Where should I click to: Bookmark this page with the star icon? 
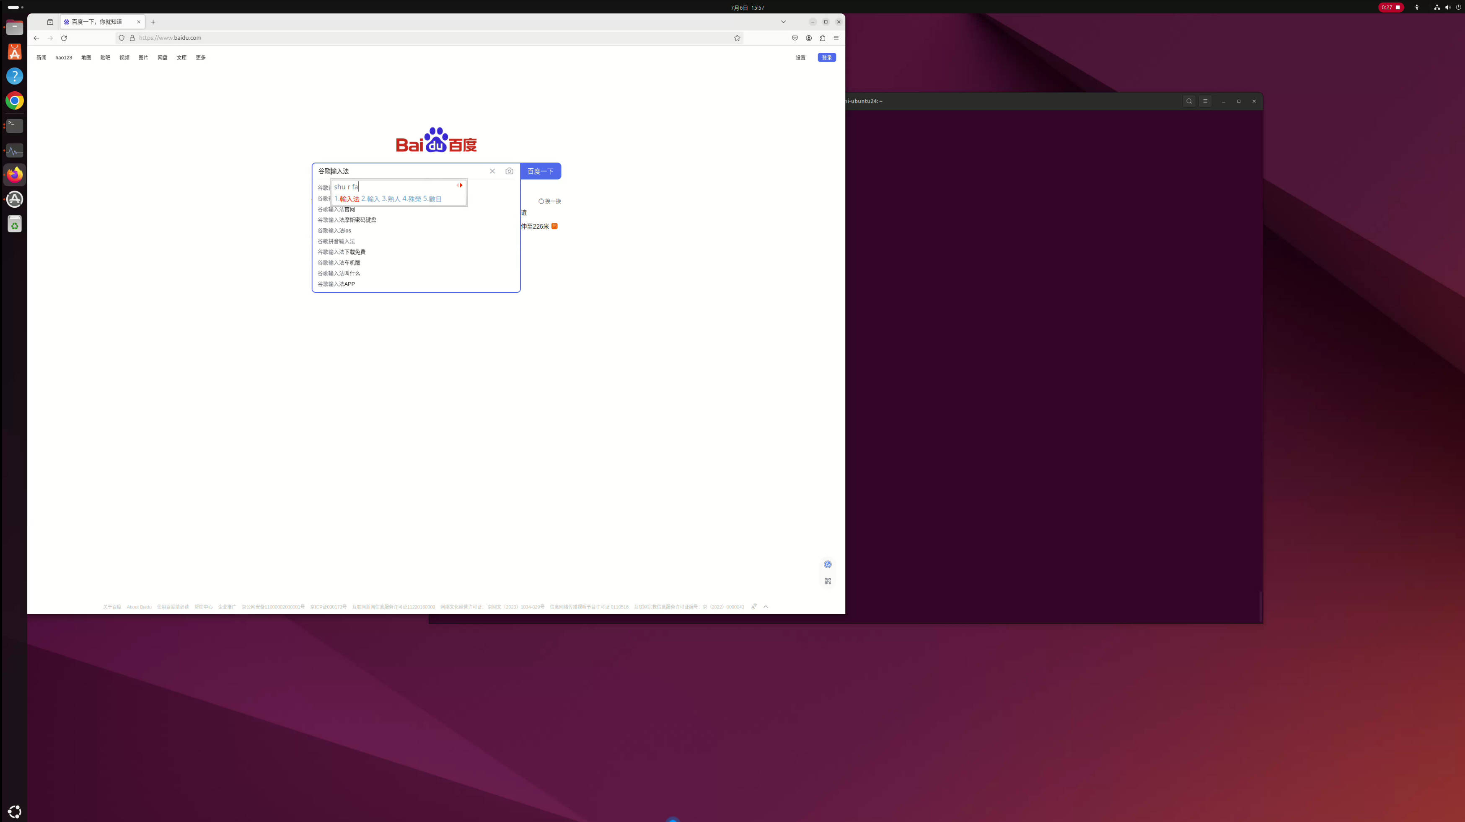point(737,38)
